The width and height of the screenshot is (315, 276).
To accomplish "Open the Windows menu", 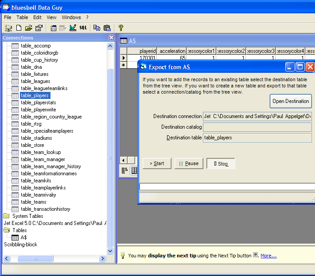I will [71, 17].
